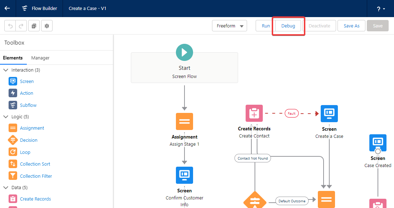Image resolution: width=394 pixels, height=208 pixels.
Task: Click the Screen label in toolbox
Action: click(x=27, y=81)
